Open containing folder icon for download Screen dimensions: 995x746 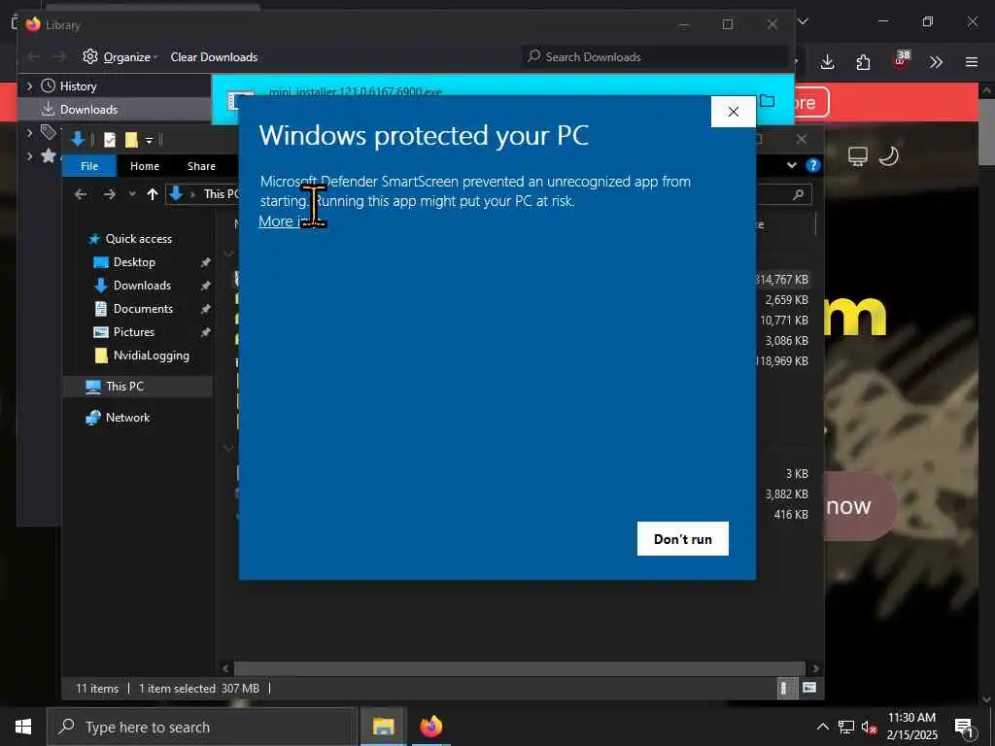(x=768, y=101)
